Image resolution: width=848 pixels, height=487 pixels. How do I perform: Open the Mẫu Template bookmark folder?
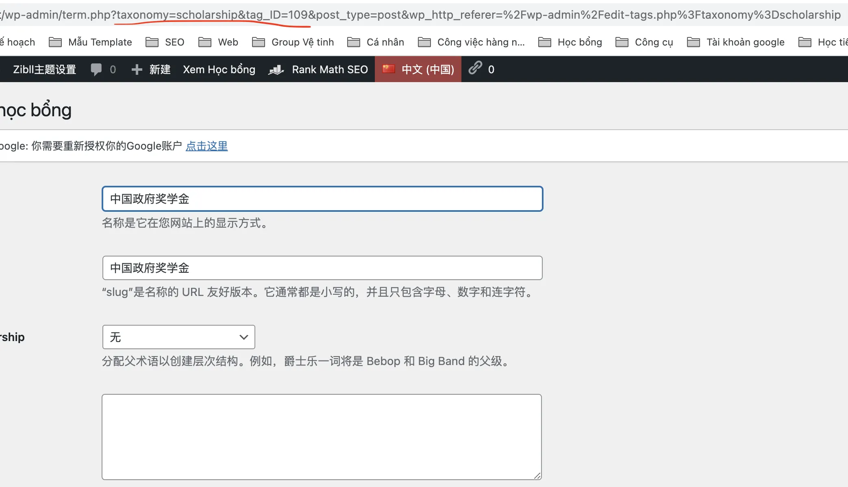click(90, 42)
